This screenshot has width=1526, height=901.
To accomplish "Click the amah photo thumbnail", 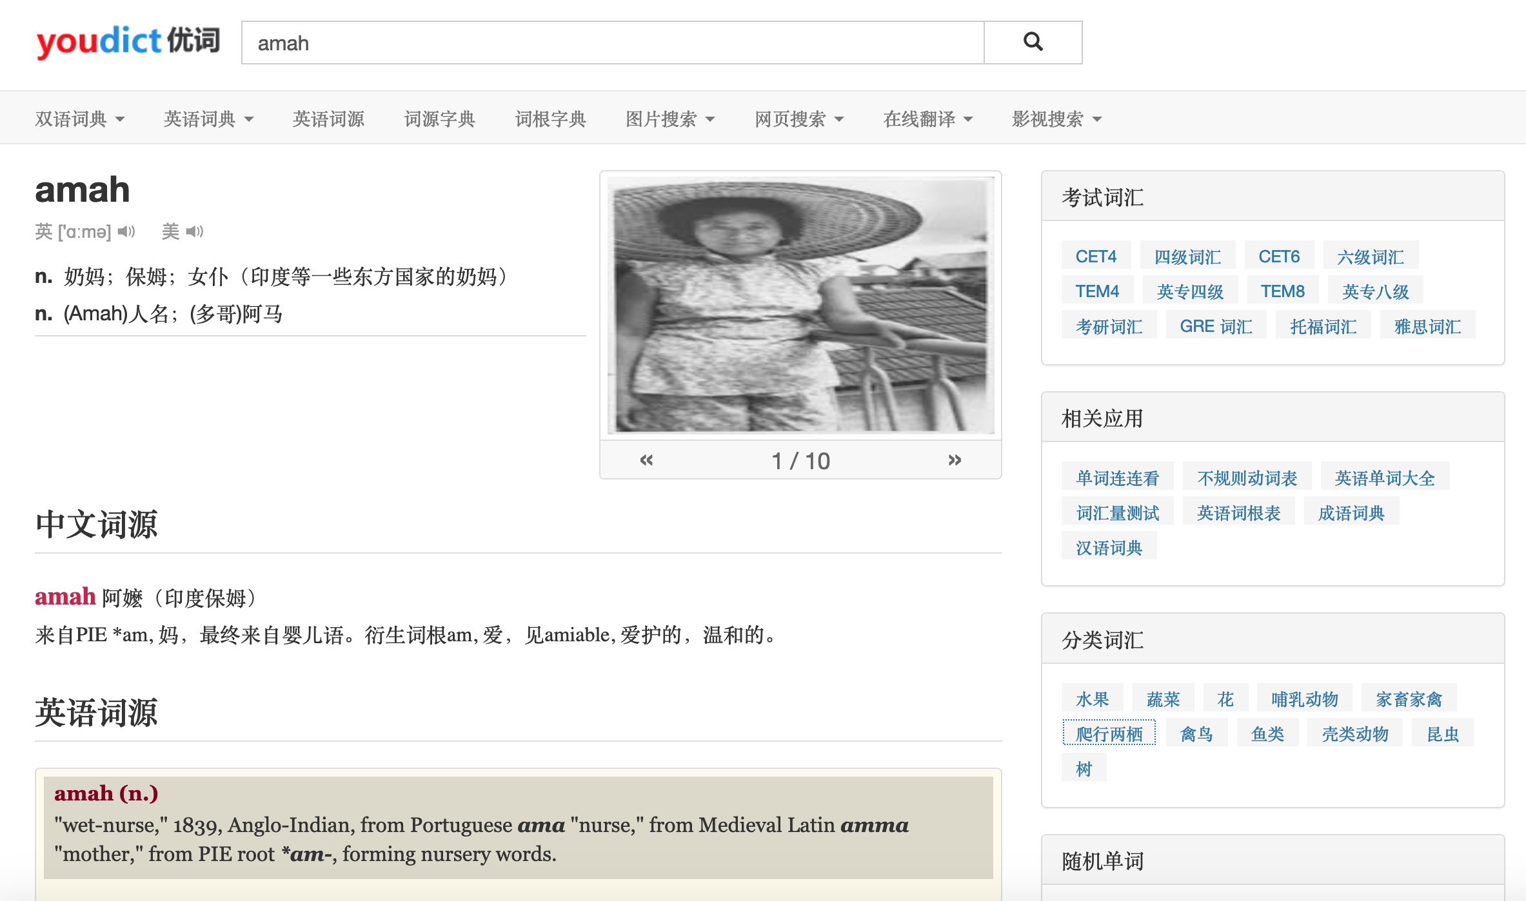I will tap(800, 305).
